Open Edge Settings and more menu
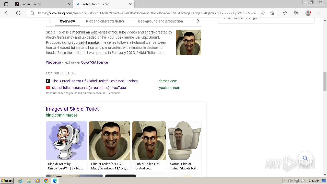 [320, 13]
